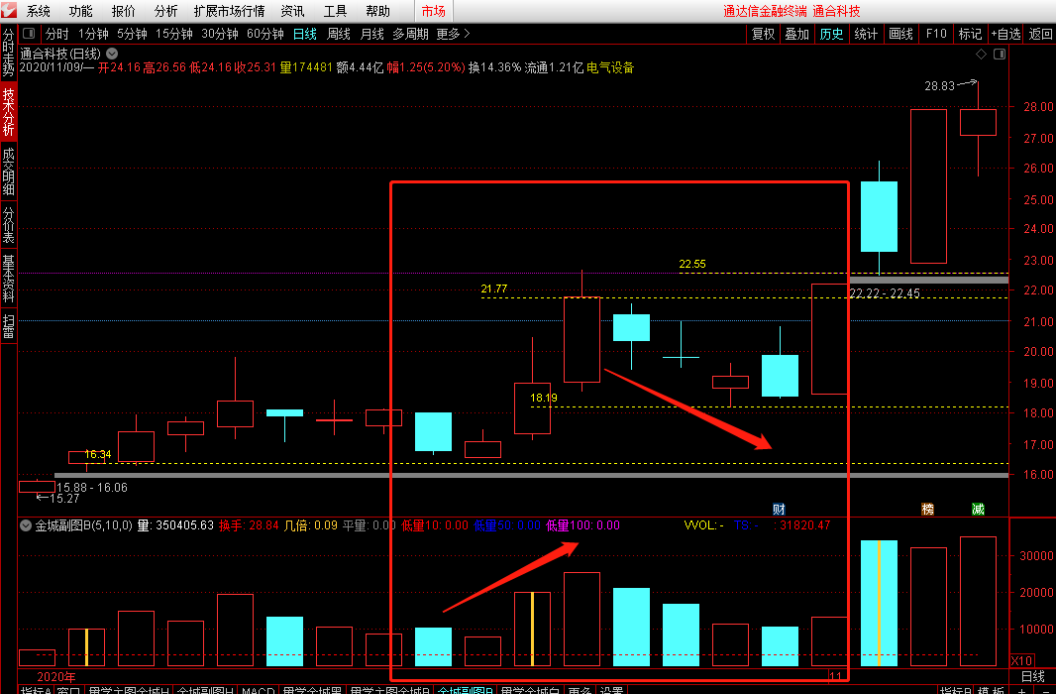Click the 返回 back button
1056x694 pixels.
point(1040,34)
